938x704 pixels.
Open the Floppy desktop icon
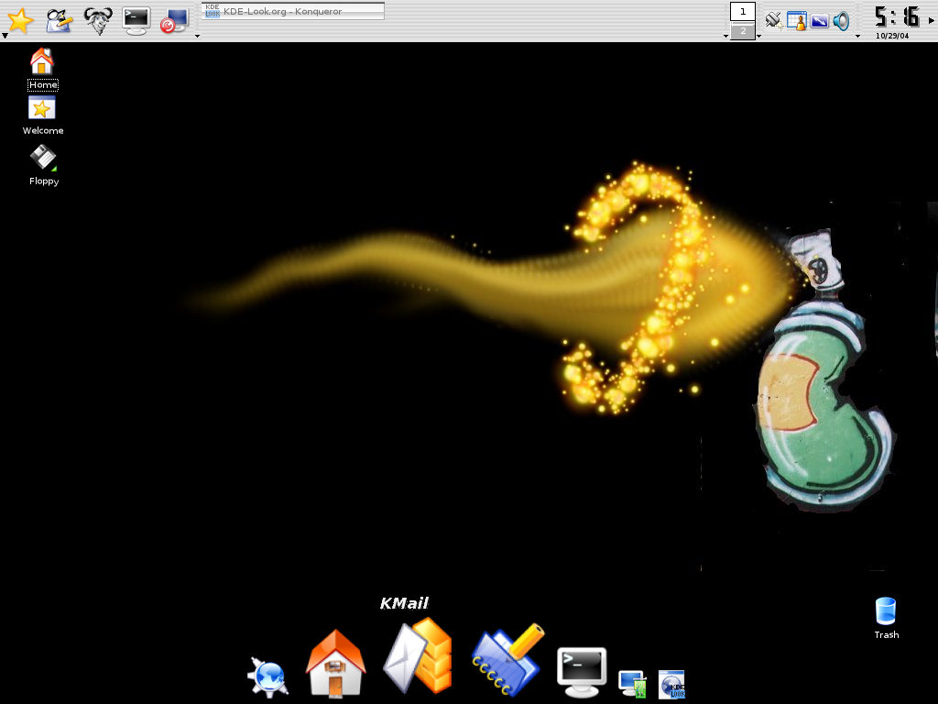point(43,165)
